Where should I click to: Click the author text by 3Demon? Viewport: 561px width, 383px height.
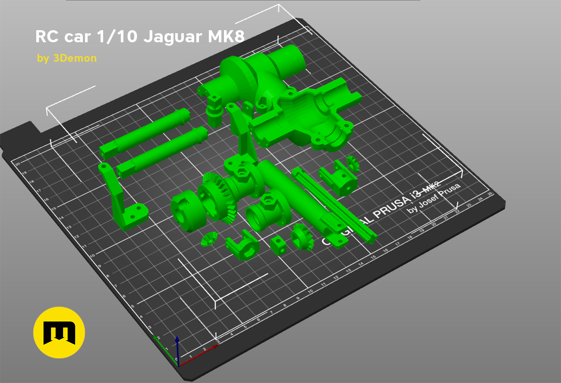[67, 58]
